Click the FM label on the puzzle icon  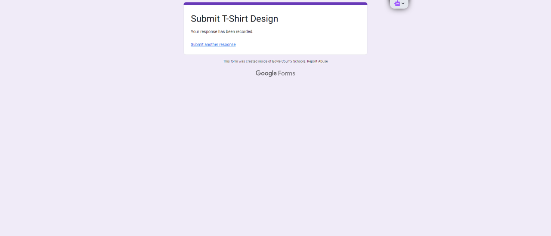click(397, 4)
